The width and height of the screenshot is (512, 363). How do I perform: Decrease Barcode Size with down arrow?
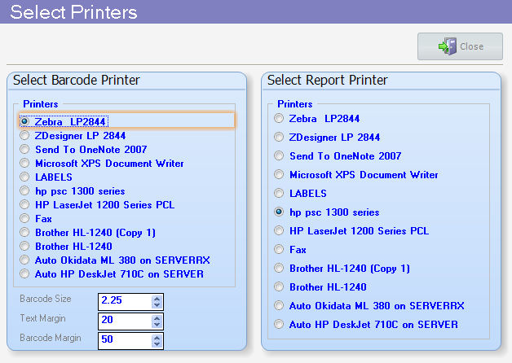[x=157, y=305]
